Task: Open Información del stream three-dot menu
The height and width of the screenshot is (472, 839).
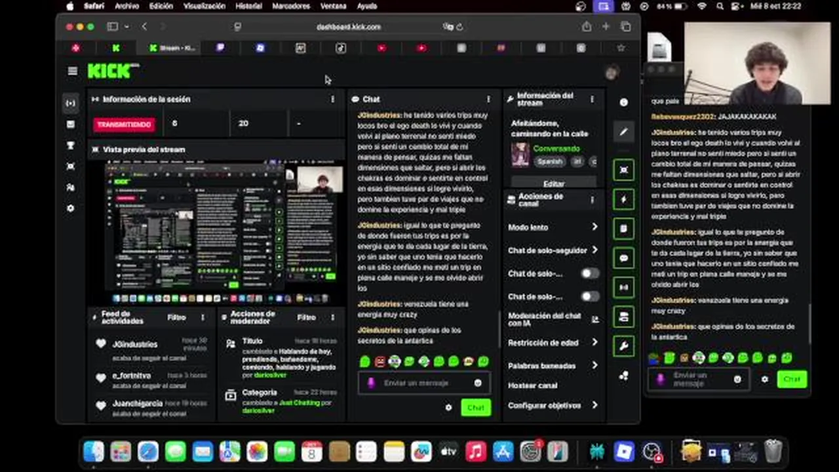Action: pos(592,99)
